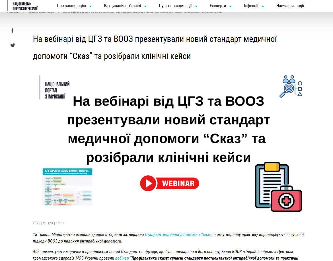Go to Навчання, події section

(x=290, y=6)
